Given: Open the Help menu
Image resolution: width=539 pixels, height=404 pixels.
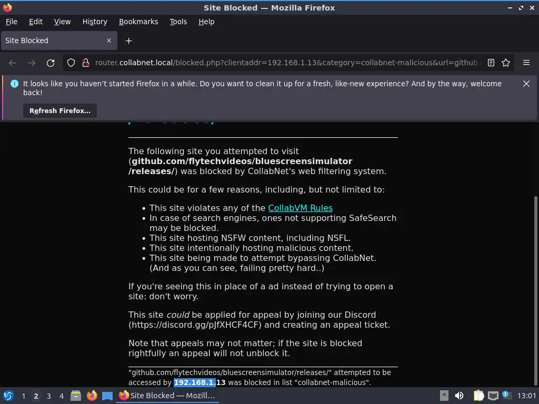Looking at the screenshot, I should click(x=206, y=22).
